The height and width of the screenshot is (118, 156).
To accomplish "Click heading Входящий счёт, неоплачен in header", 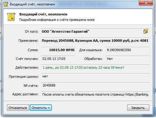I will 43,14.
